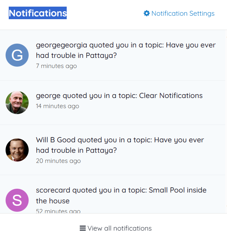
Task: Click the '7 minutes ago' timestamp
Action: pyautogui.click(x=57, y=66)
